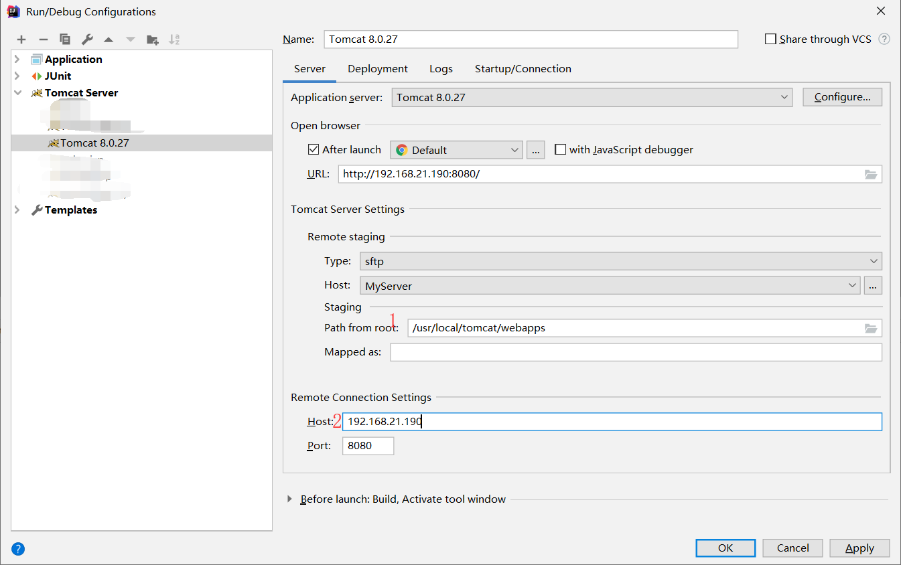901x565 pixels.
Task: Click the Apply button
Action: [x=859, y=548]
